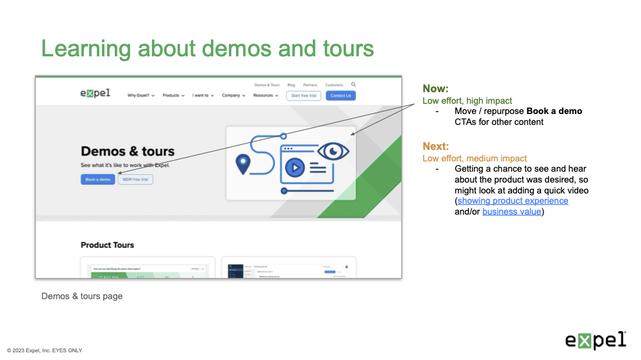
Task: Expand the Company dropdown menu
Action: pos(233,95)
